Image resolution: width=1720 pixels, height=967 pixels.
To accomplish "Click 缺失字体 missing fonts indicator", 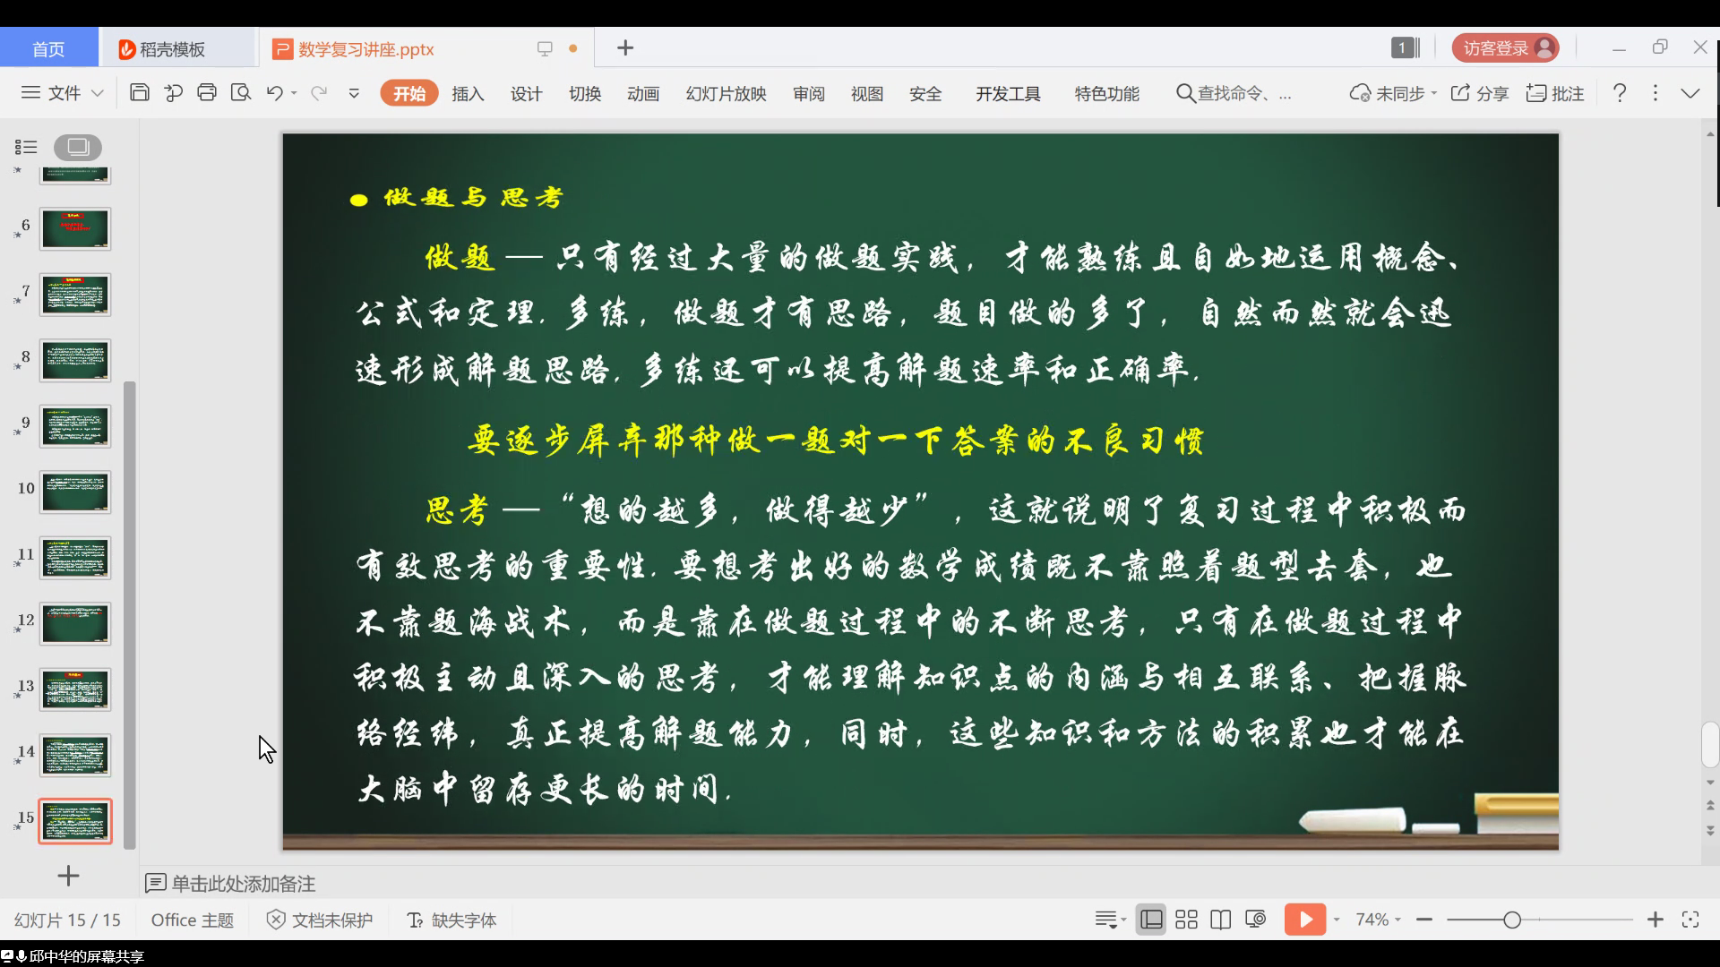I will pyautogui.click(x=451, y=920).
